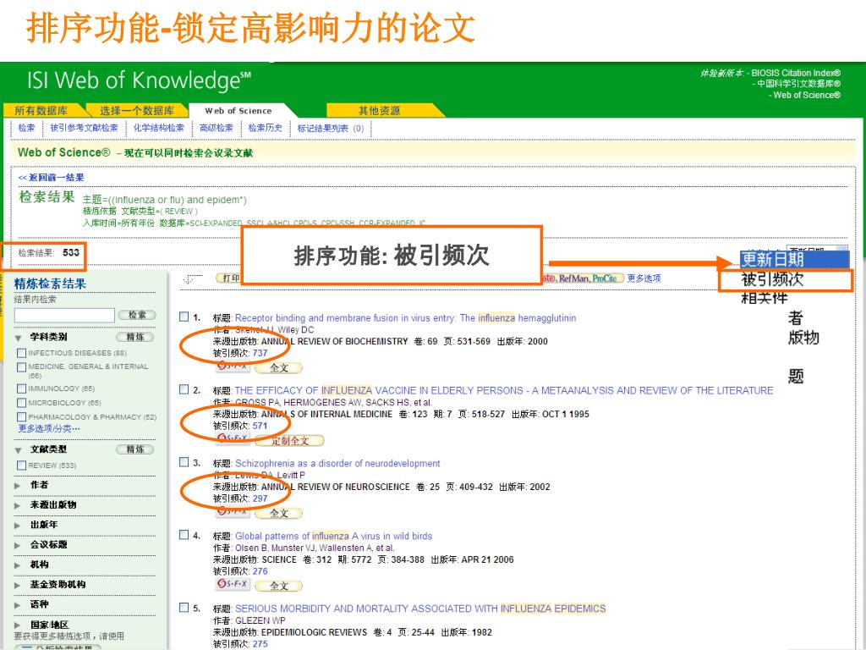The image size is (866, 650).
Task: Enable the Infectious Diseases (88) filter
Action: click(x=21, y=353)
